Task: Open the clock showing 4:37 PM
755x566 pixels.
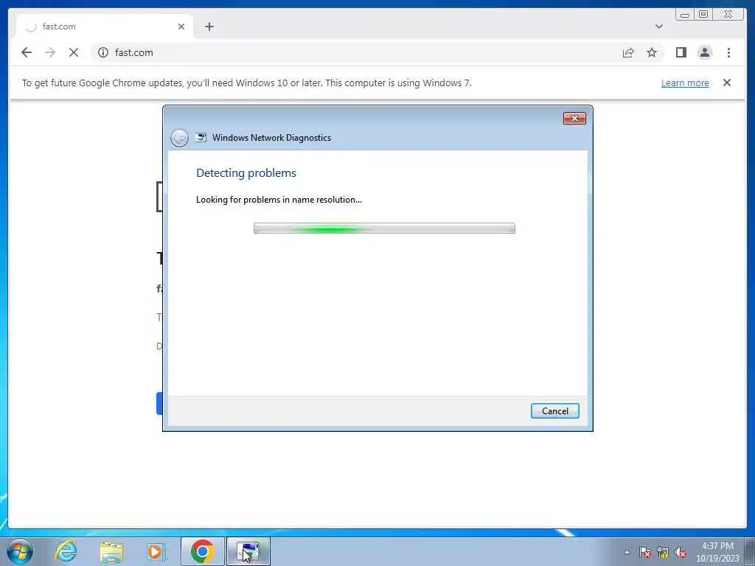Action: (717, 552)
